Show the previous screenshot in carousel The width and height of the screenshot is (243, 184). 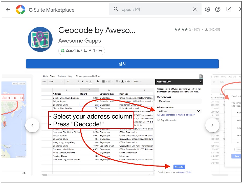[32, 125]
